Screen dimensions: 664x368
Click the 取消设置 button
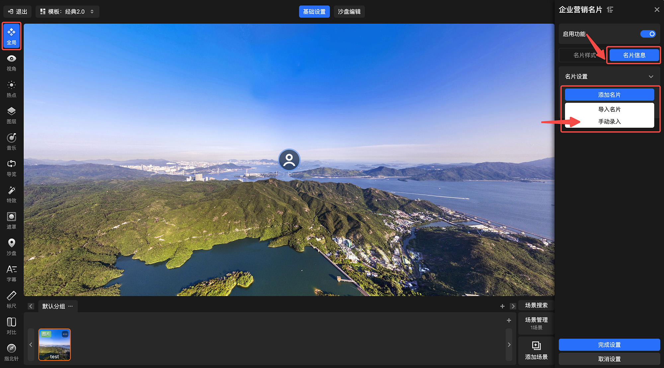609,359
